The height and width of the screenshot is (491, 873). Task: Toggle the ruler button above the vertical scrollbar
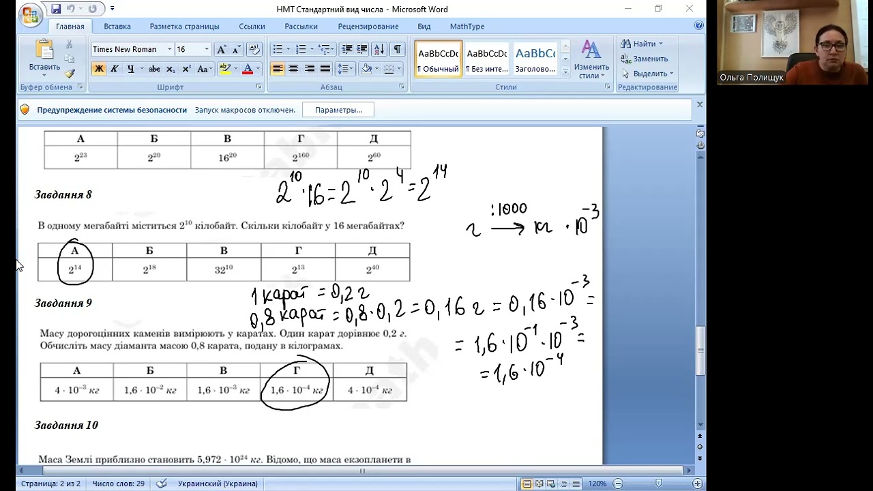point(700,134)
